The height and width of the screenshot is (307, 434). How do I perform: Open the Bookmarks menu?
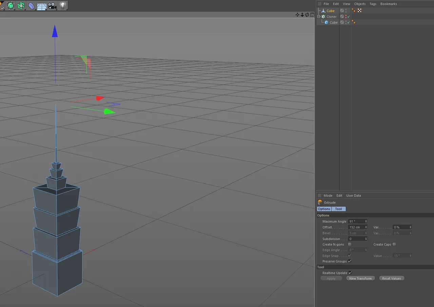pos(389,4)
